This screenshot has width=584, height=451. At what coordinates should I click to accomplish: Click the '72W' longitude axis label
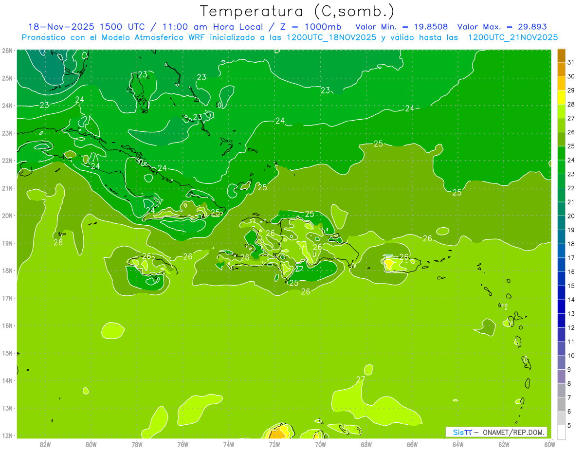click(274, 445)
